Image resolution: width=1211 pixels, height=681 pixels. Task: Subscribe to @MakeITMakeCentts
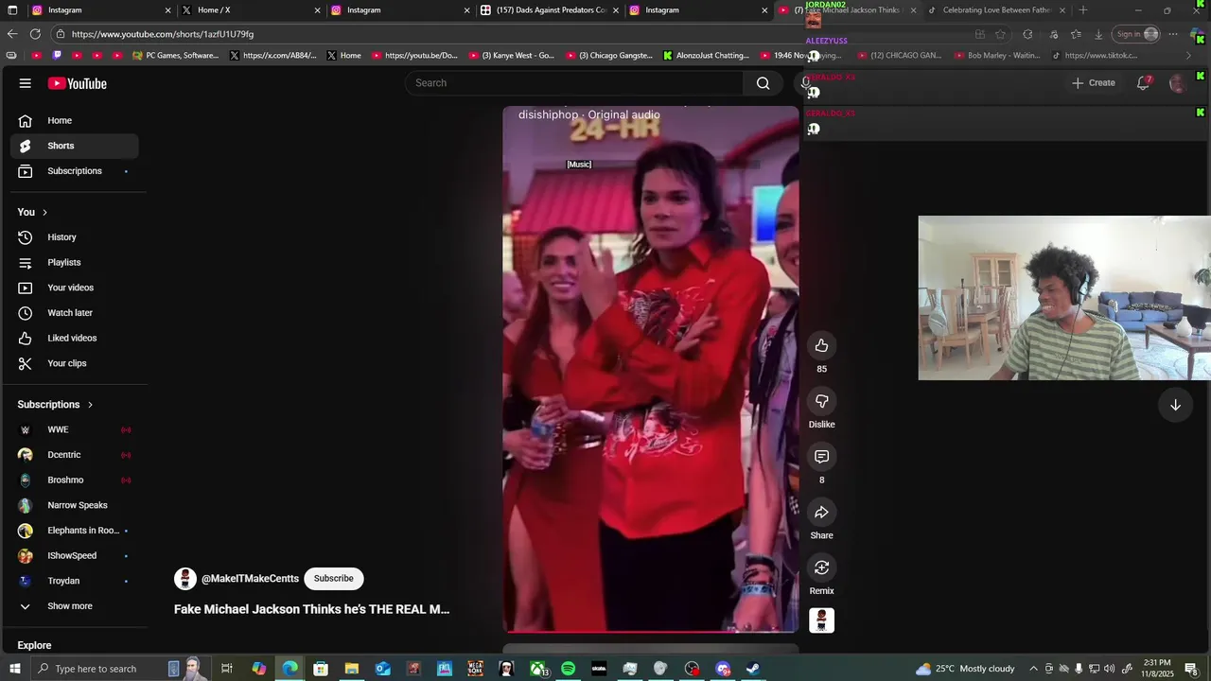click(x=333, y=578)
